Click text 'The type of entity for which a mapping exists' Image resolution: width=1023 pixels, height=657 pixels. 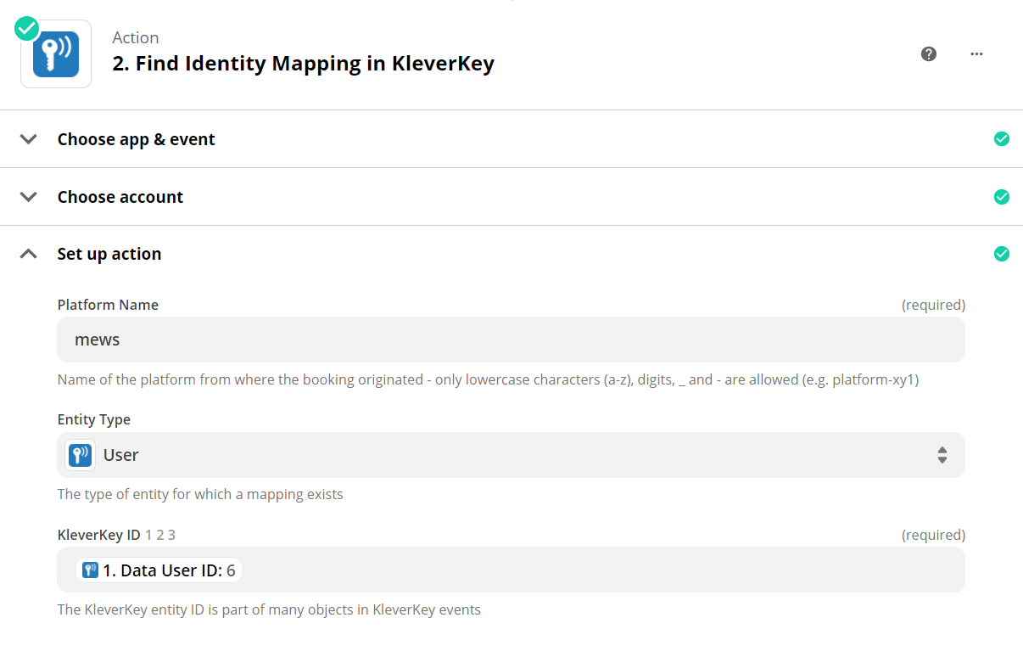200,494
